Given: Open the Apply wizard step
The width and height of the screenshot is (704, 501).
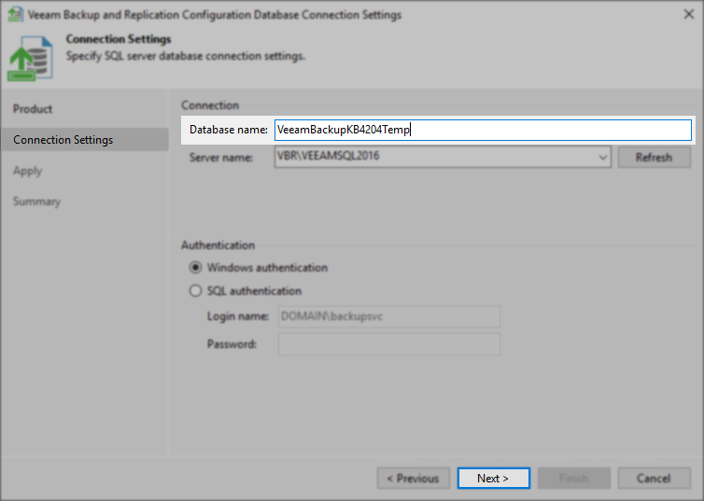Looking at the screenshot, I should [27, 171].
